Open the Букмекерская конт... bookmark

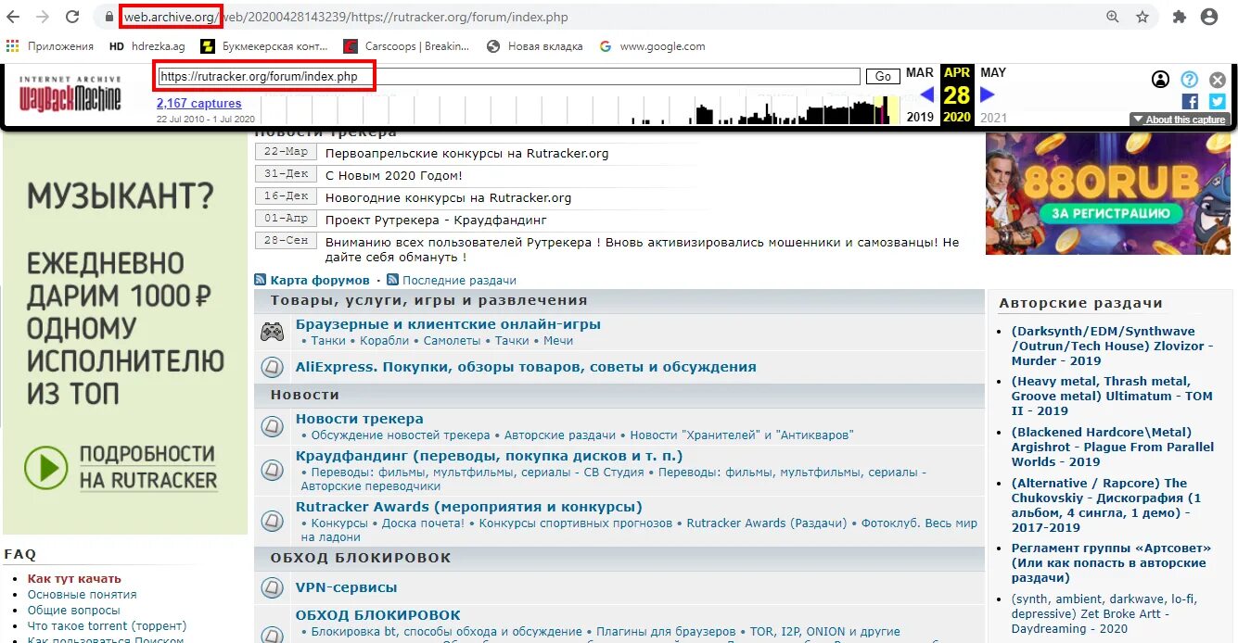pyautogui.click(x=264, y=46)
